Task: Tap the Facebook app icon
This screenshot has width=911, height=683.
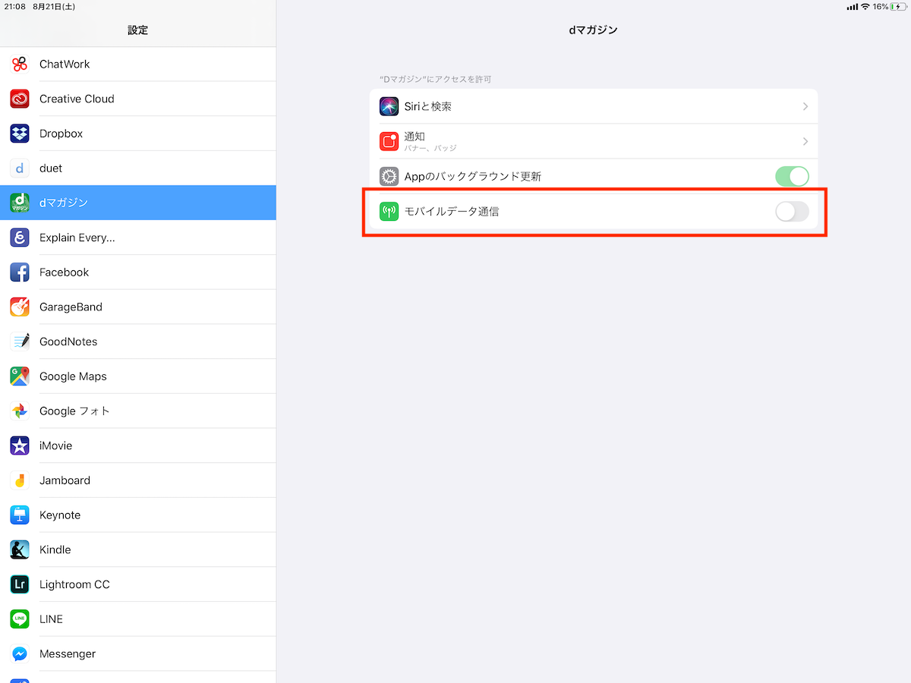Action: 20,272
